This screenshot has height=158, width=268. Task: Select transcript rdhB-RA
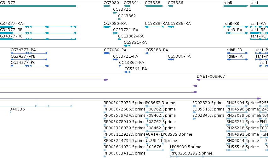pyautogui.click(x=237, y=33)
